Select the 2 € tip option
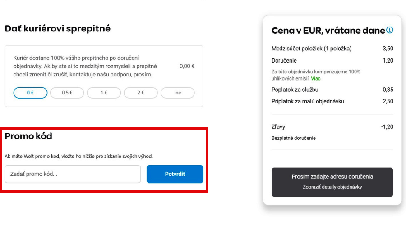This screenshot has height=225, width=406. pos(141,93)
